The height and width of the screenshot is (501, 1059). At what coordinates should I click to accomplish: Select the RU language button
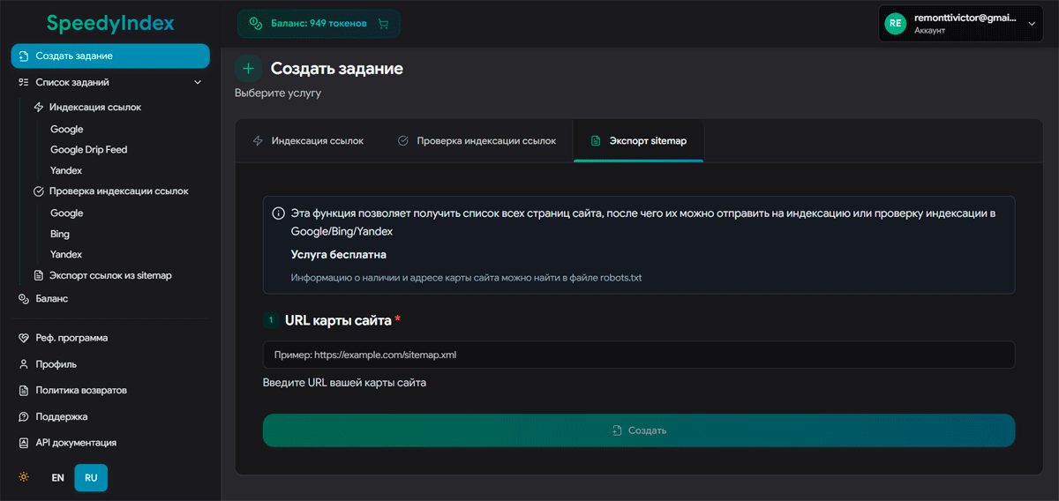coord(91,477)
